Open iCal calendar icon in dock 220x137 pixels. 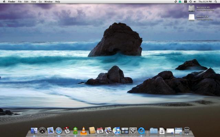click(100, 130)
